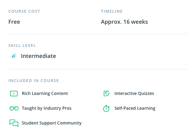Click the divider line below course cost
The height and width of the screenshot is (135, 196).
click(x=98, y=34)
